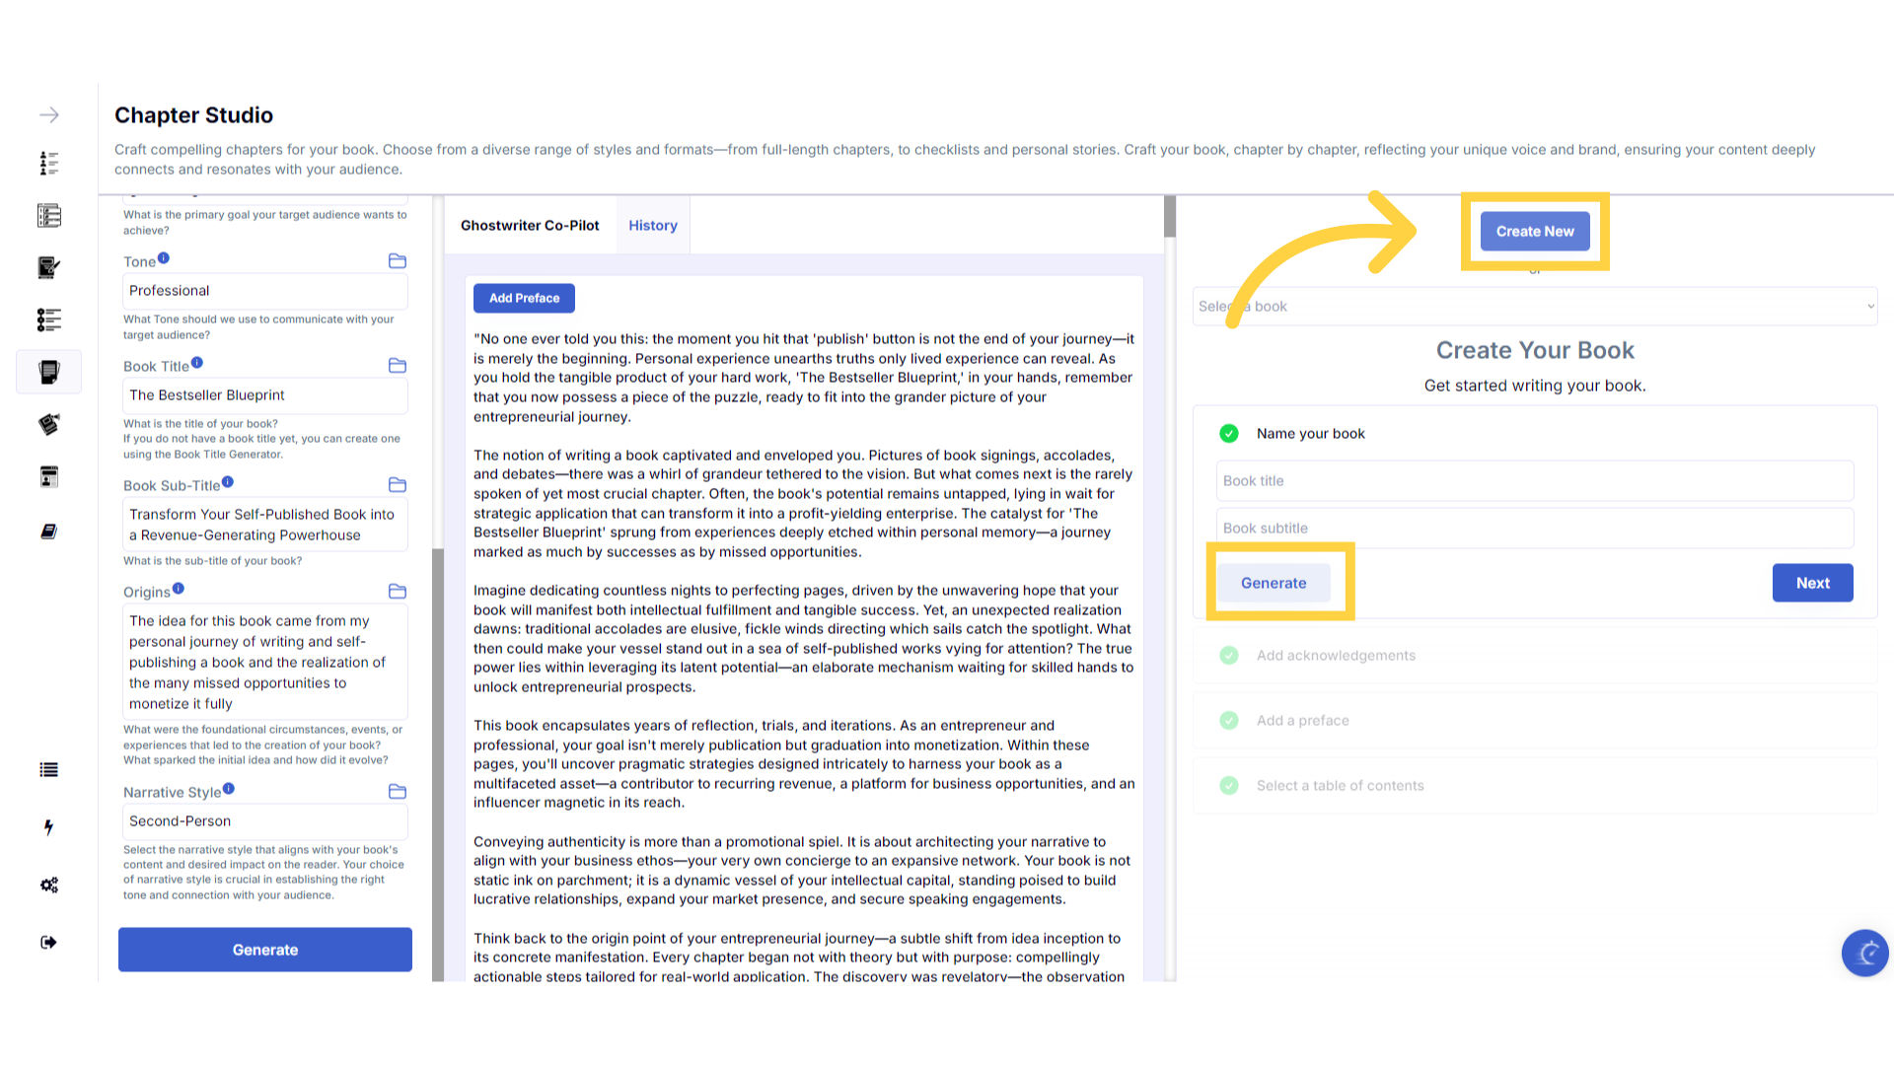Click folder icon beside Book Title
The image size is (1894, 1065).
click(398, 366)
